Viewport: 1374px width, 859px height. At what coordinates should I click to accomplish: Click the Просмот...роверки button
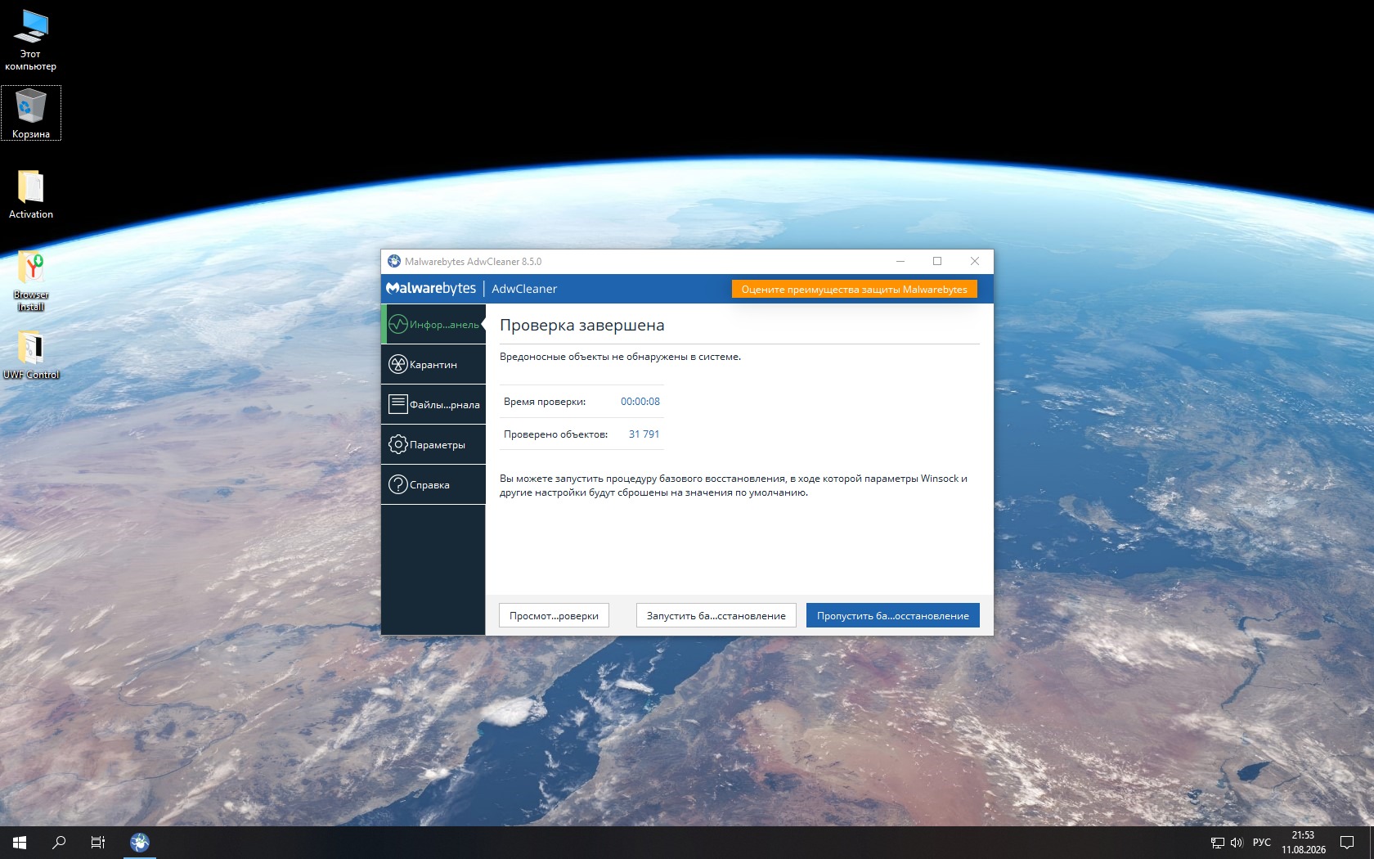pos(554,615)
